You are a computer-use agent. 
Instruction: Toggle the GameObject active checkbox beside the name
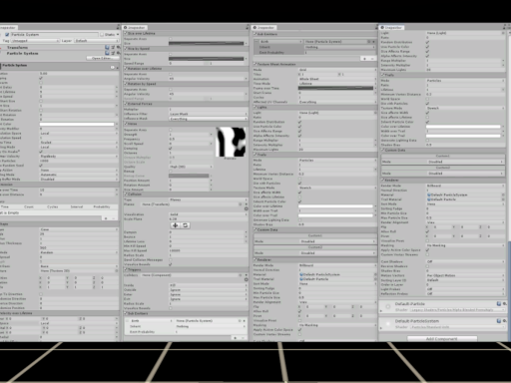[x=7, y=35]
